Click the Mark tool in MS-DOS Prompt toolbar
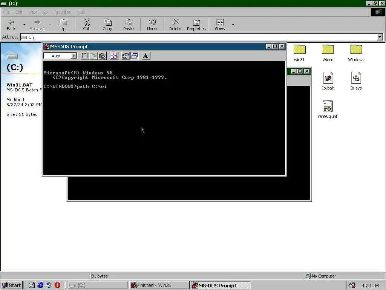Image resolution: width=386 pixels, height=290 pixels. click(85, 56)
